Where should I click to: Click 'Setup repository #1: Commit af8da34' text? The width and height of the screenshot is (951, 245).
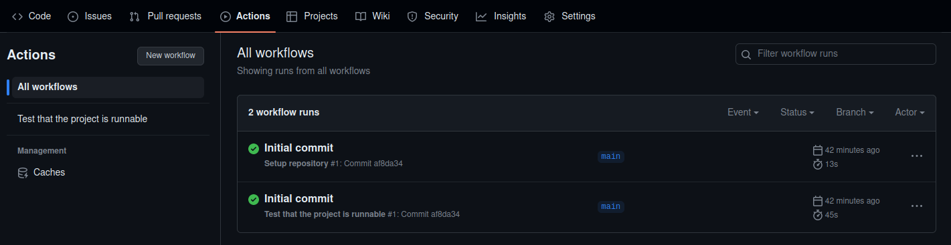click(333, 164)
